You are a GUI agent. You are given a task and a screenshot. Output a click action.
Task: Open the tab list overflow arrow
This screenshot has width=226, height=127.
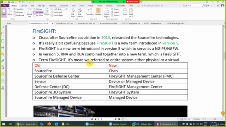[225, 23]
